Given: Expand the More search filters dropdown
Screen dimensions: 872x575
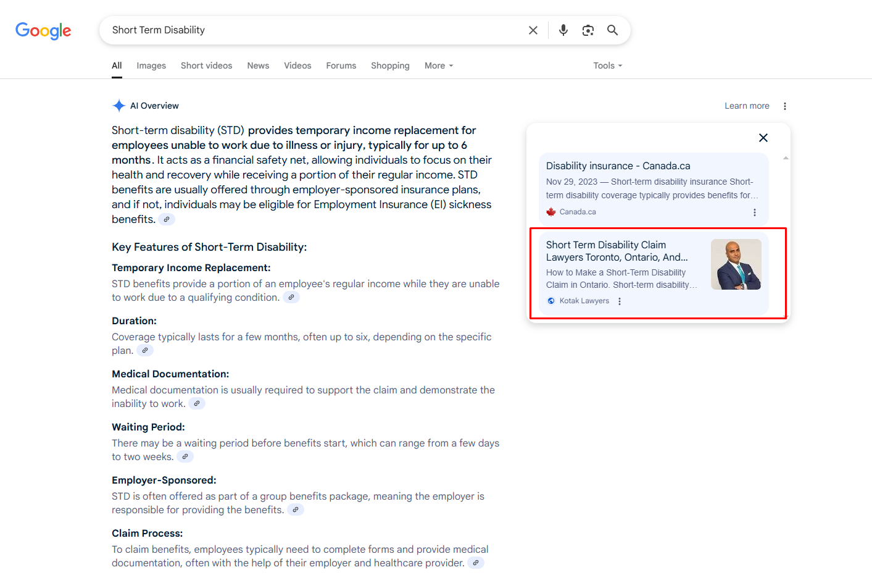Looking at the screenshot, I should (438, 66).
